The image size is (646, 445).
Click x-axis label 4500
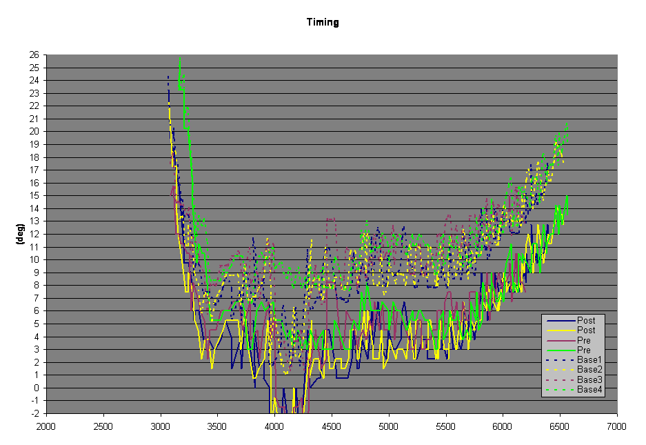coord(331,427)
